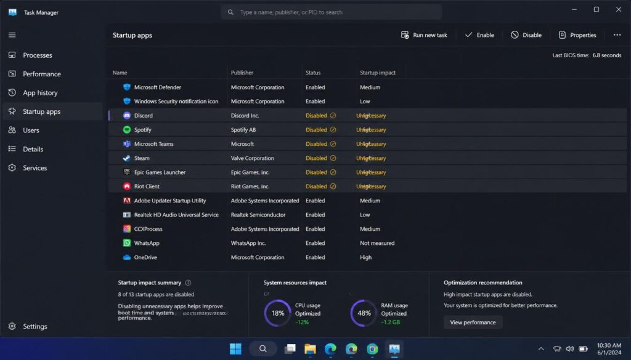Click the App history clock icon
Image resolution: width=631 pixels, height=360 pixels.
[x=12, y=92]
